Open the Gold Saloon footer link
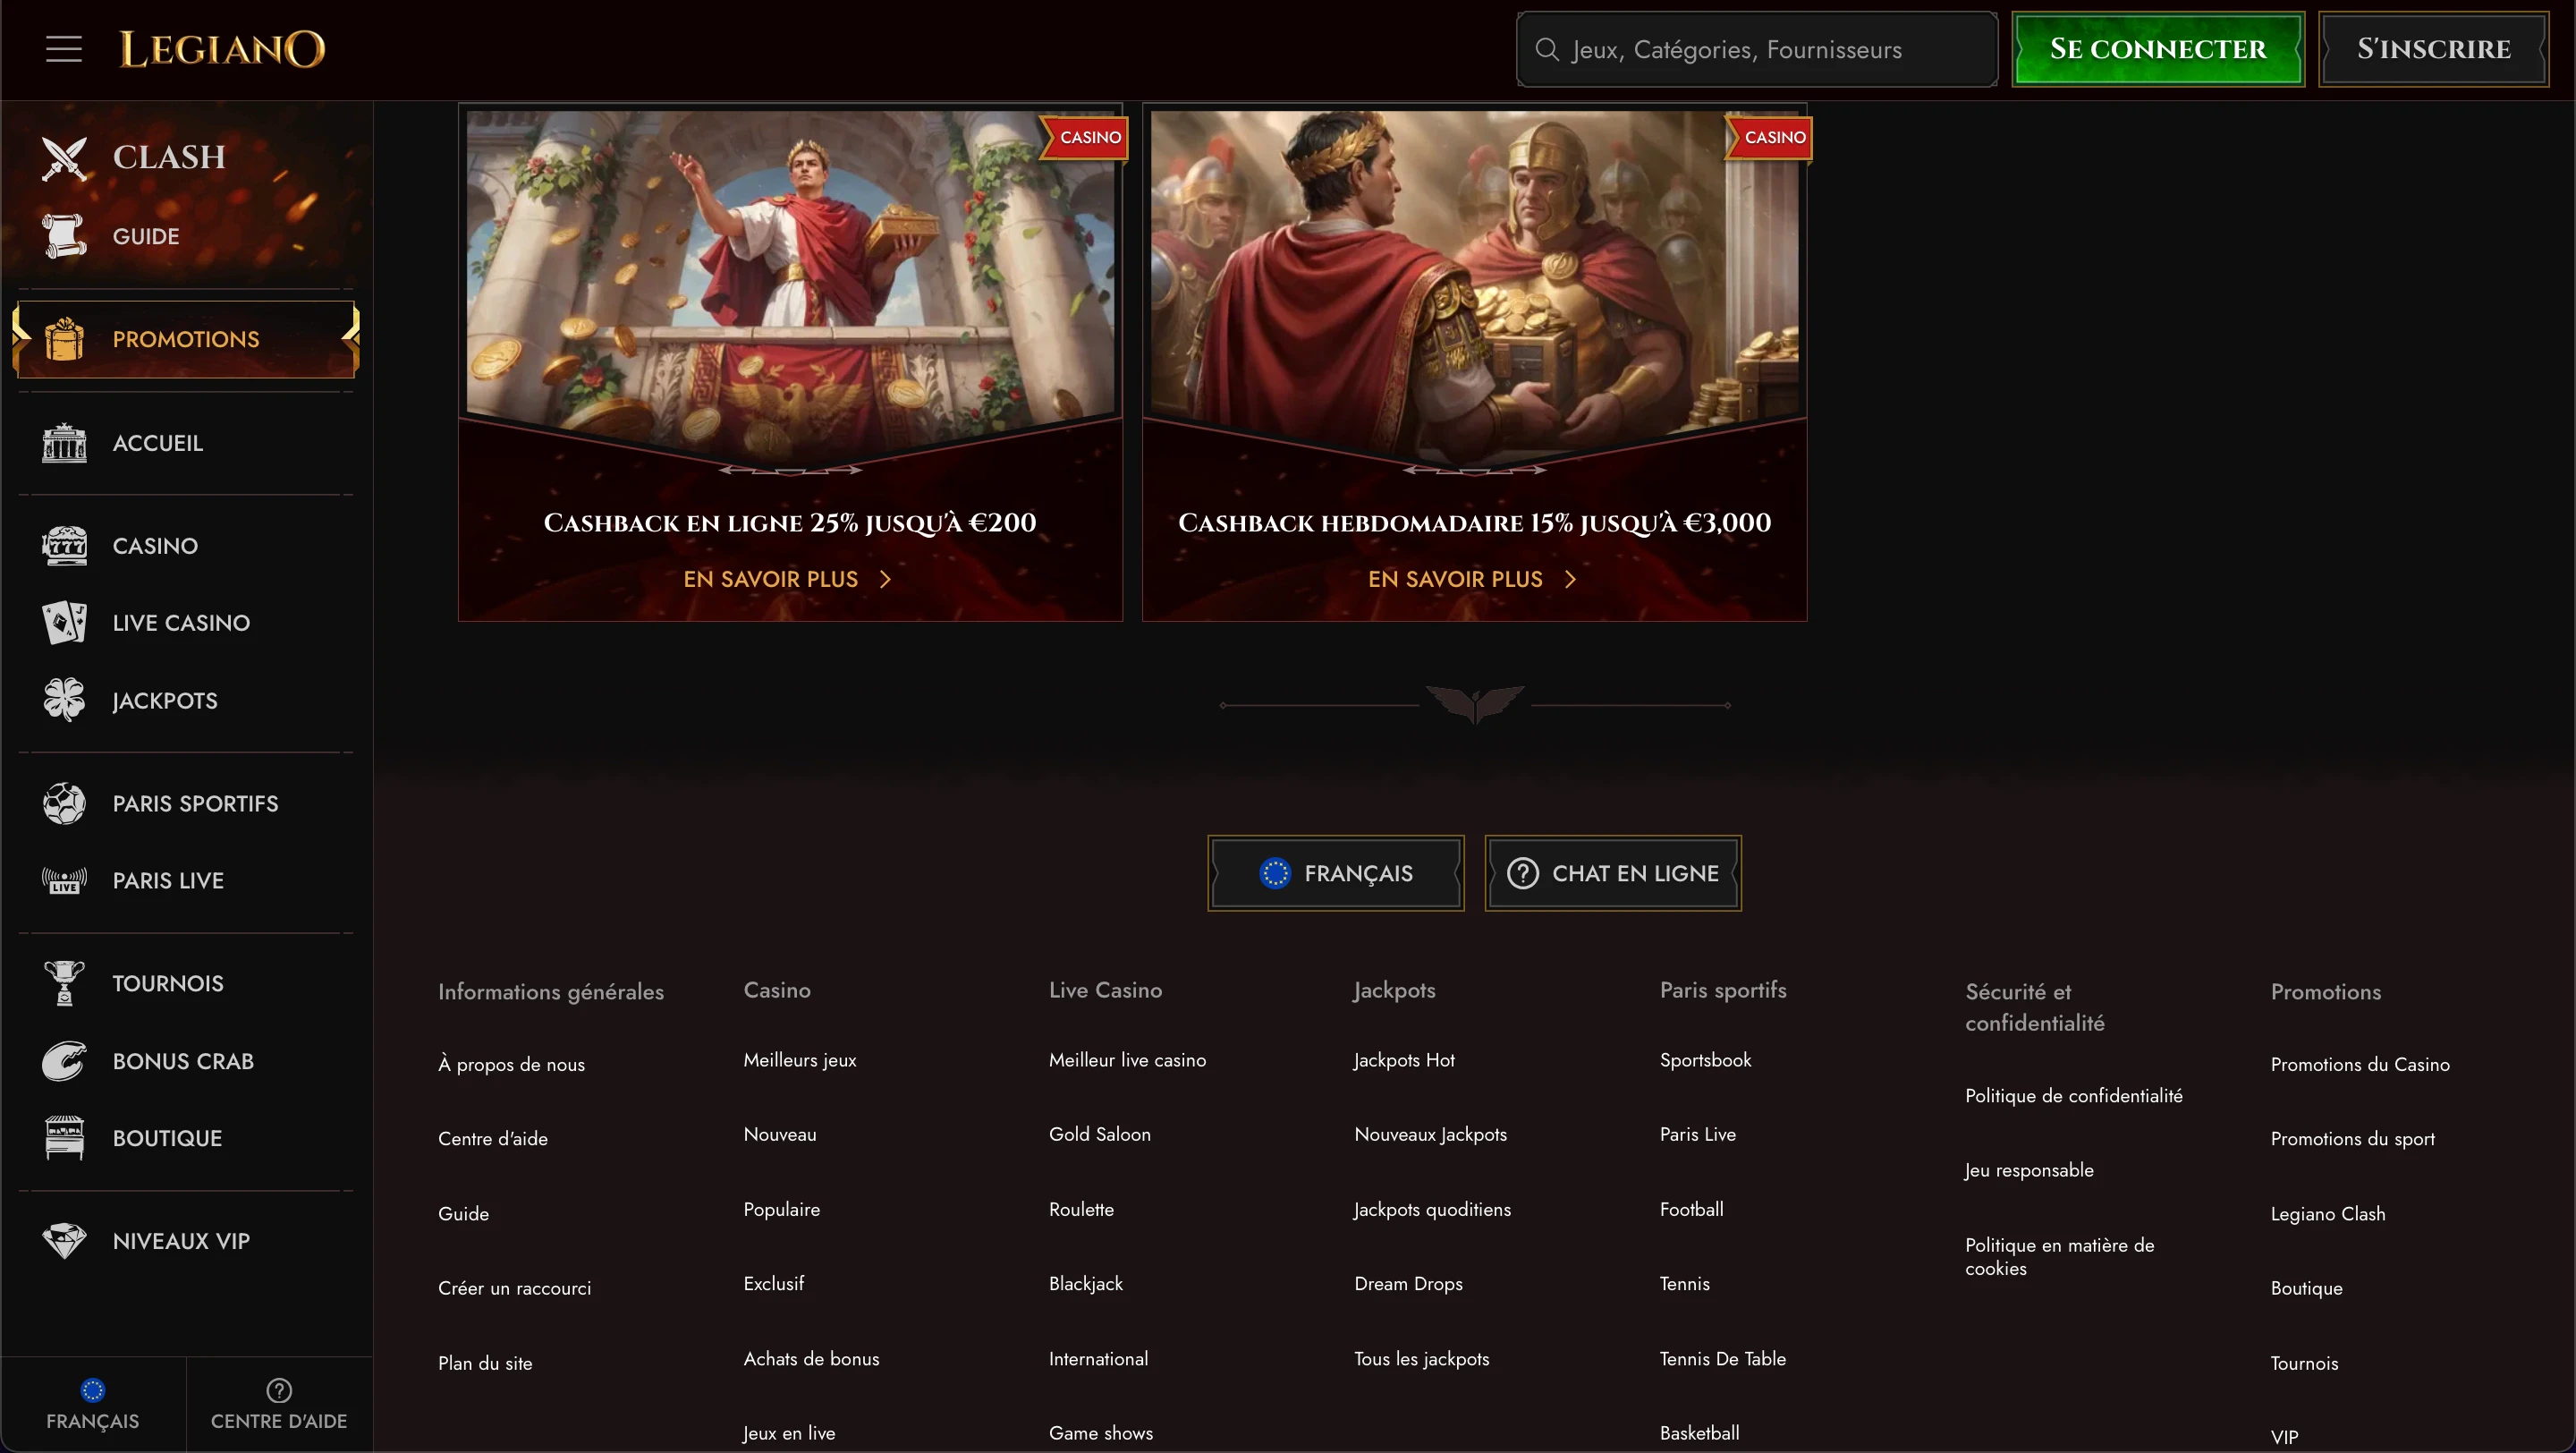 1100,1134
